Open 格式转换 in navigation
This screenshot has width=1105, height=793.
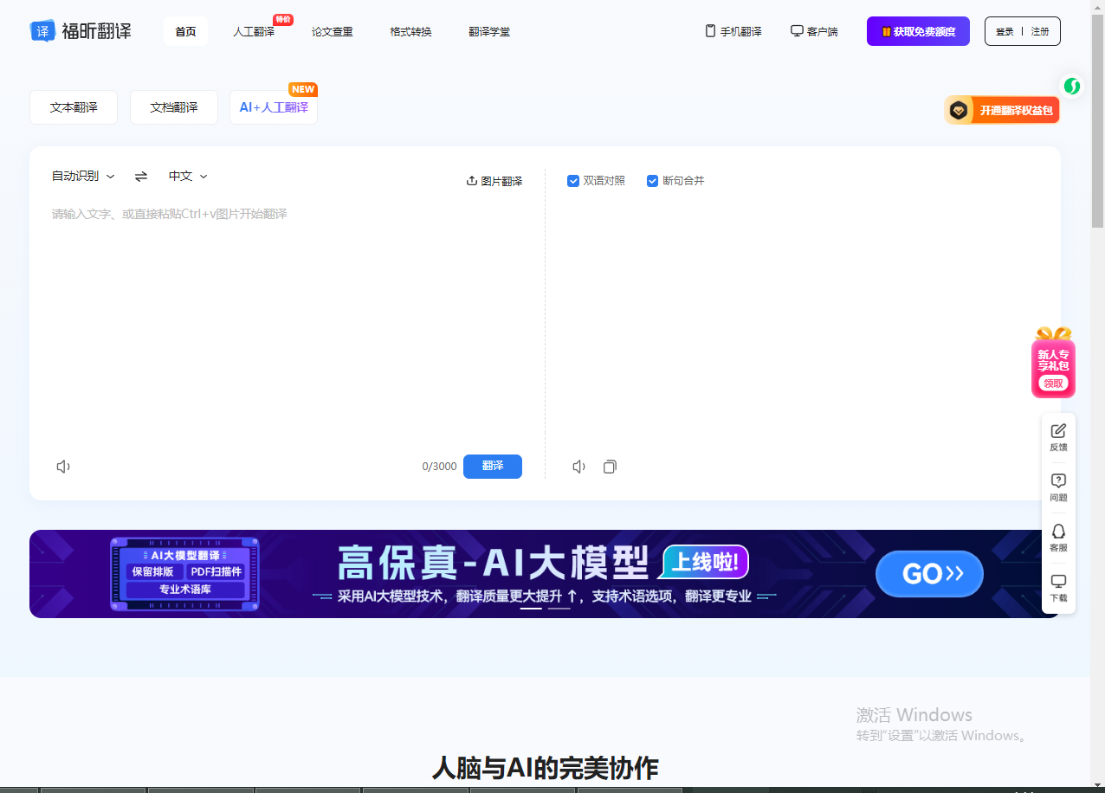410,32
